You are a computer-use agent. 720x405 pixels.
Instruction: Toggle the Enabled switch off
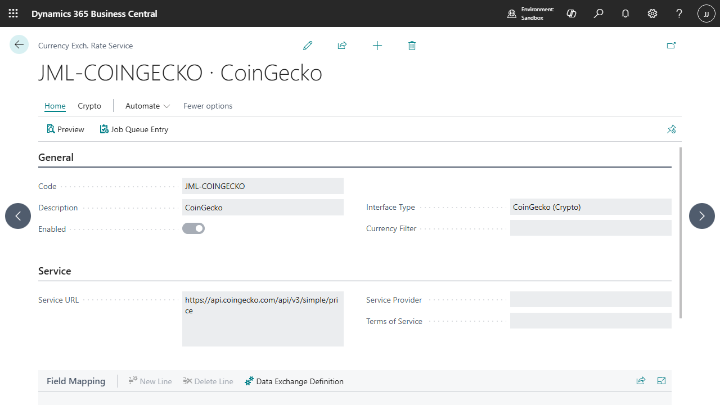pos(193,228)
